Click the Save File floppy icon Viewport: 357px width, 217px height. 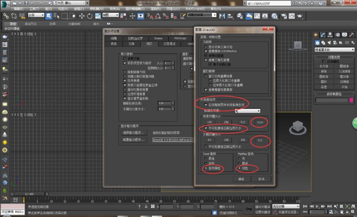26,3
